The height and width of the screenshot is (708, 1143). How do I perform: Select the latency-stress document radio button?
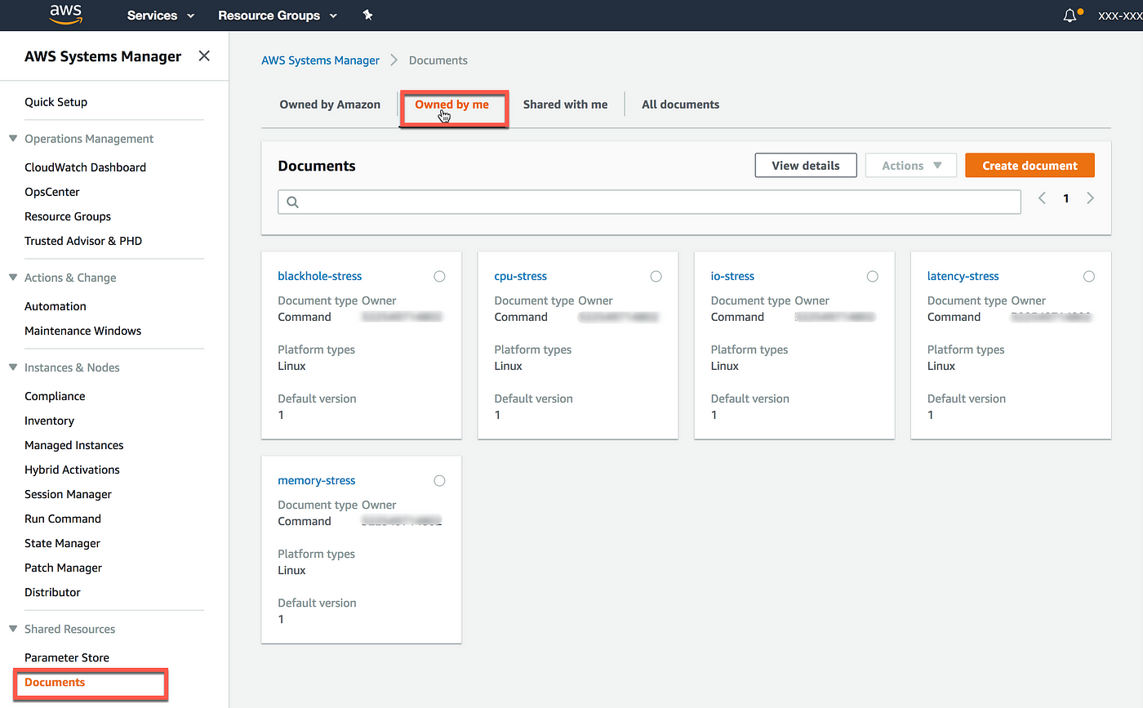click(x=1088, y=277)
